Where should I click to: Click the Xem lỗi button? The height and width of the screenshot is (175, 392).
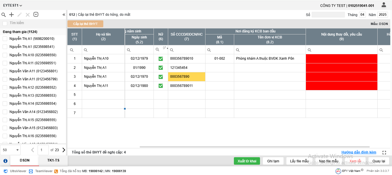(355, 161)
